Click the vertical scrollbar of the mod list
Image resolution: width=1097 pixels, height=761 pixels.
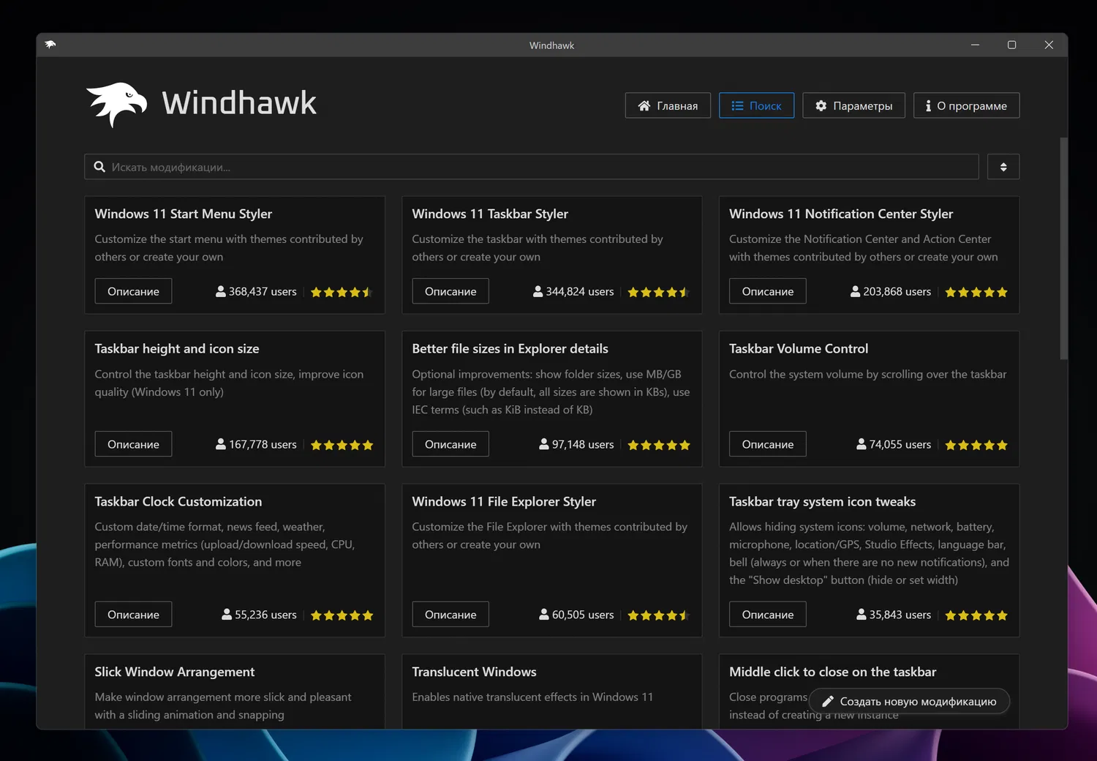pos(1063,249)
